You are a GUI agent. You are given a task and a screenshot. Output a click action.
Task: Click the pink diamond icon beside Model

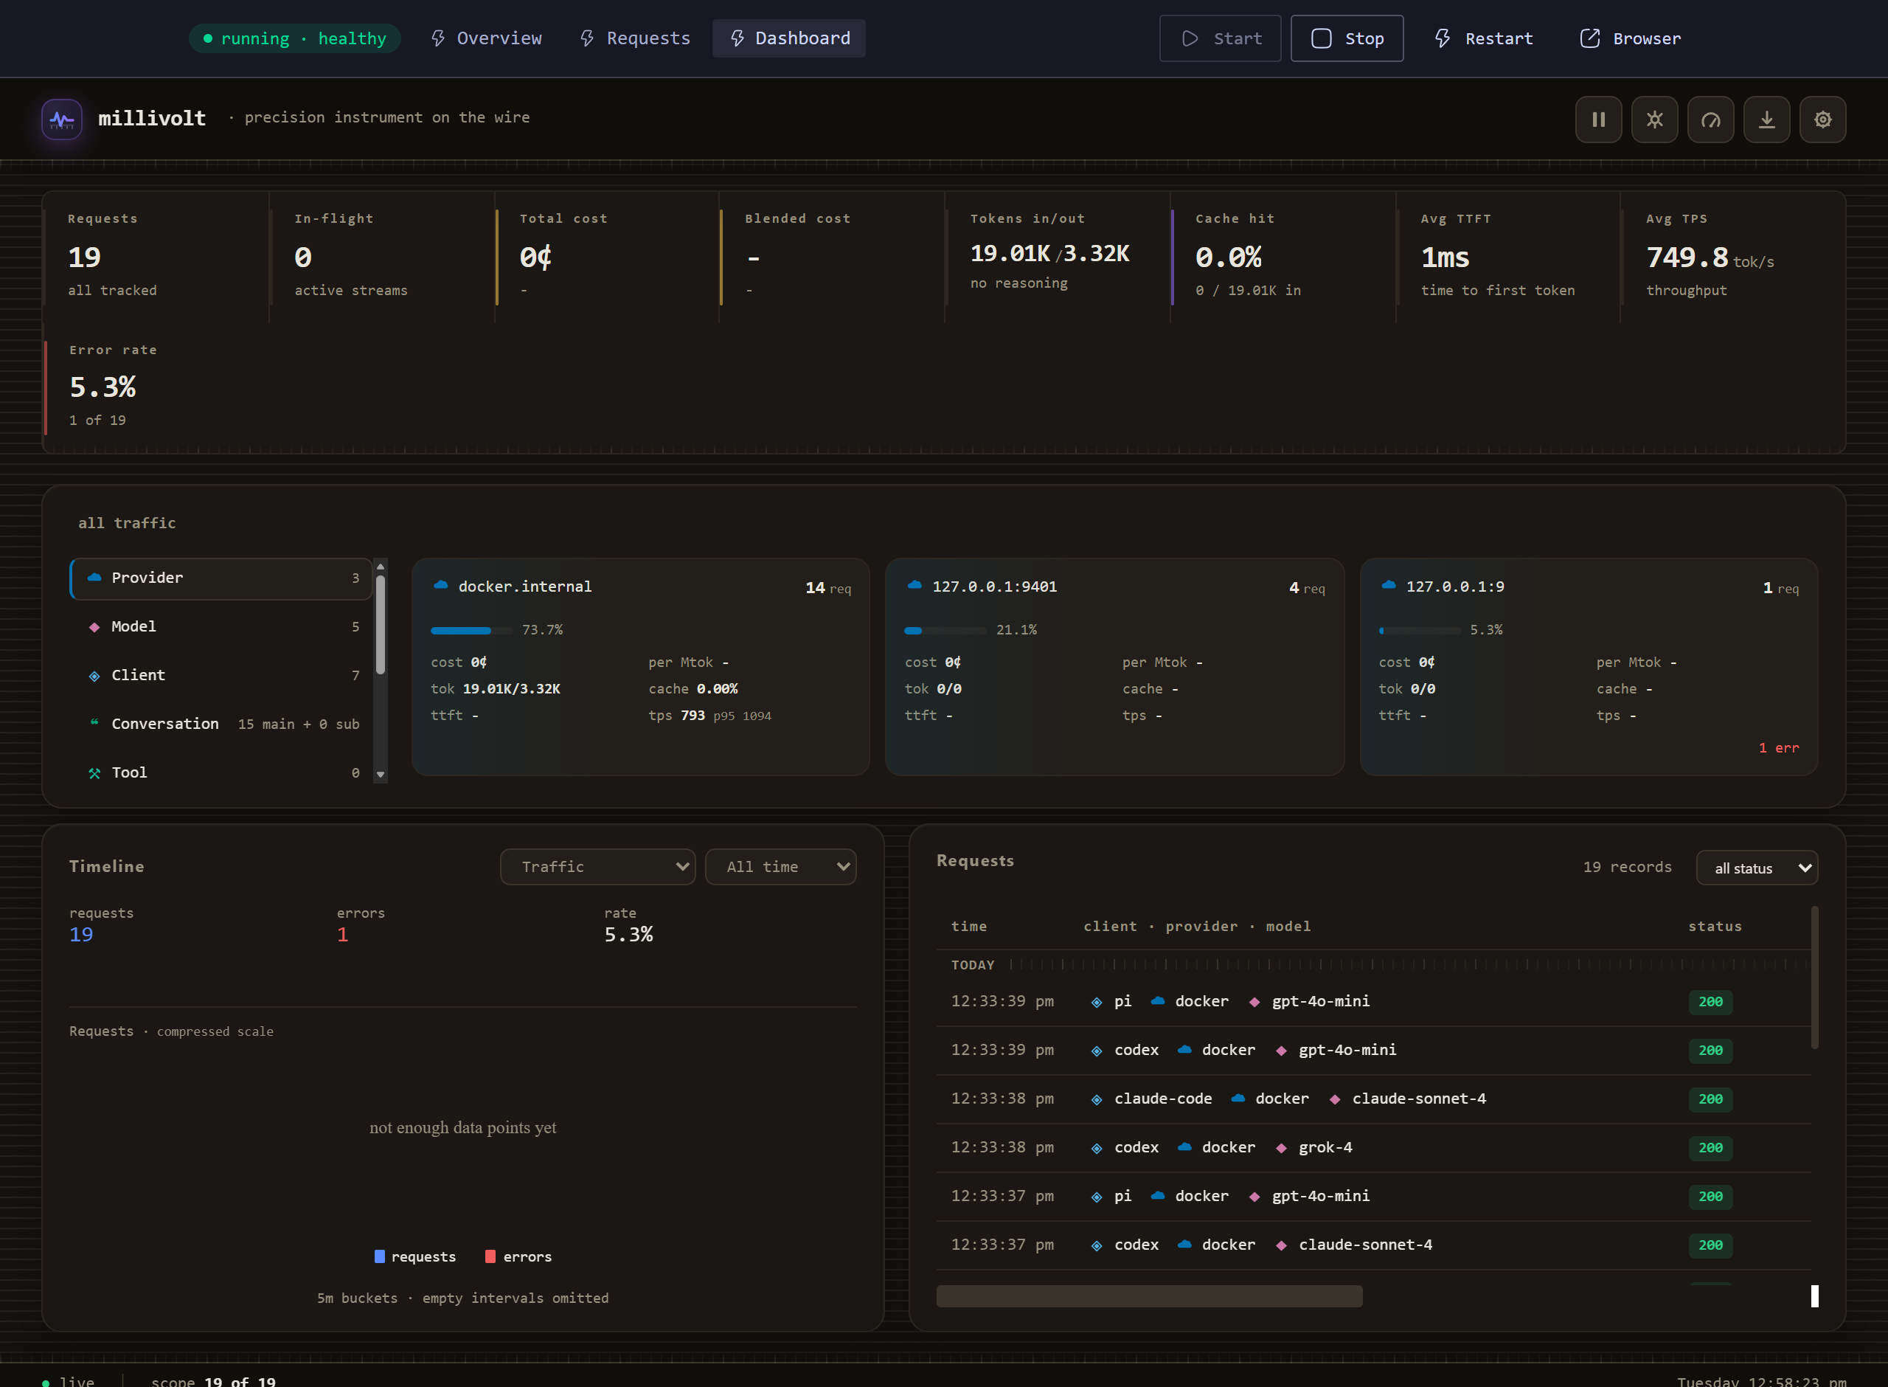point(94,627)
